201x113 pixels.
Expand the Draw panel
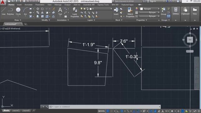(18, 20)
